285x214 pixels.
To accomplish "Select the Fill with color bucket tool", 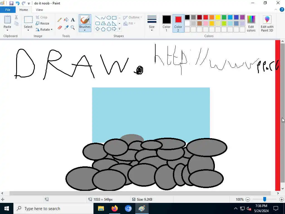I will [66, 20].
